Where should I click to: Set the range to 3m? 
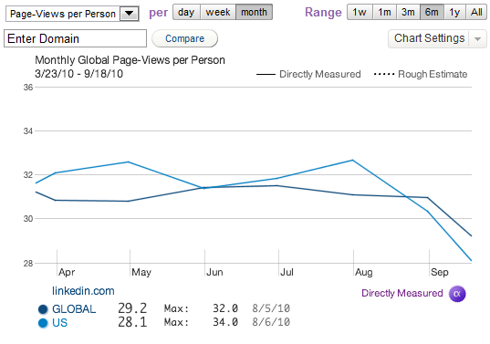[x=408, y=12]
